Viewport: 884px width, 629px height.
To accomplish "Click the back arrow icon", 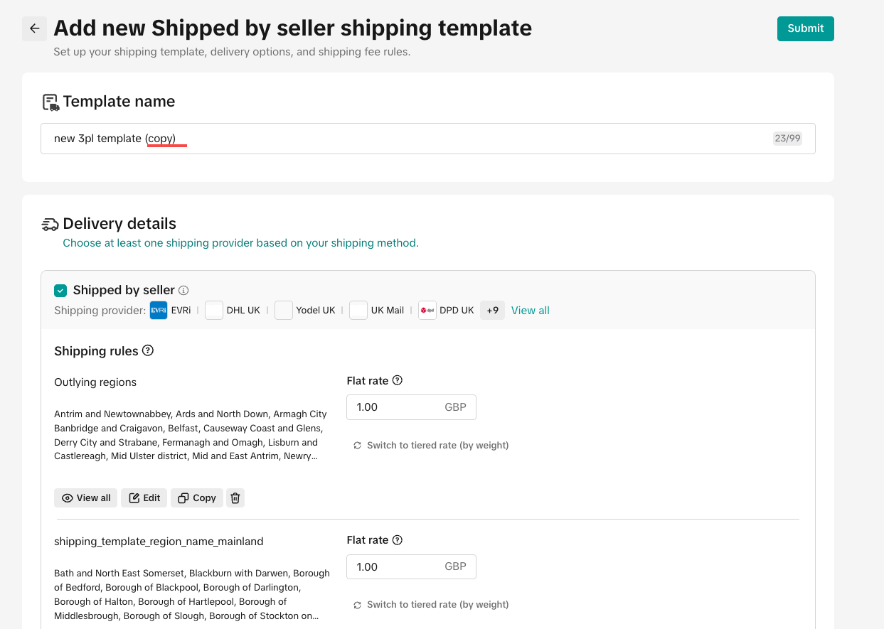I will (x=34, y=29).
